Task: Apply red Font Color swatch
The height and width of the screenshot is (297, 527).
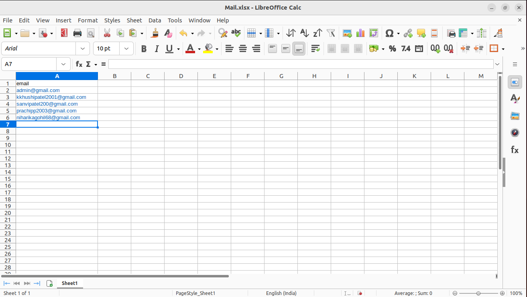Action: pos(190,48)
